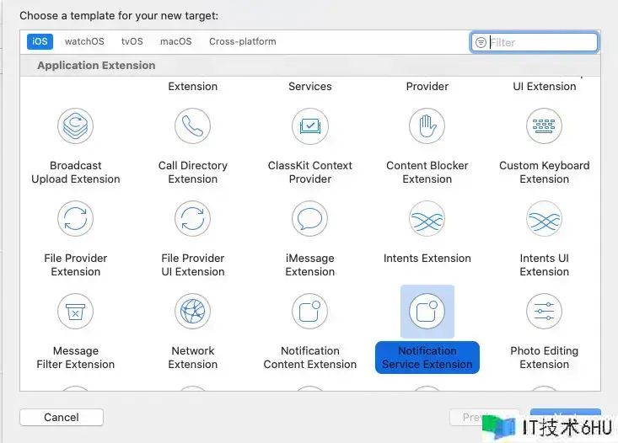Select the Custom Keyboard Extension icon
Viewport: 618px width, 443px height.
(544, 126)
